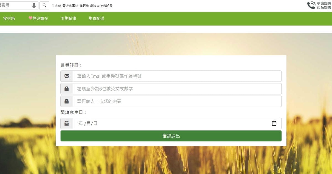The image size is (332, 174).
Task: Select 集貨配送 in the green navbar
Action: tap(96, 19)
